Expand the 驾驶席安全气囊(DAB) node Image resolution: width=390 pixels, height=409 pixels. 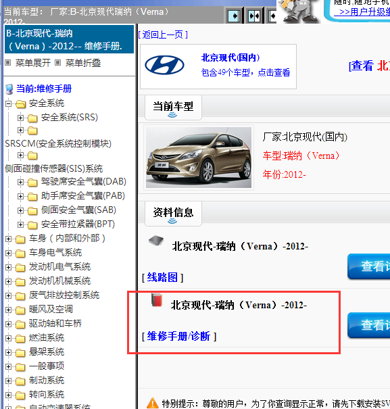point(20,182)
